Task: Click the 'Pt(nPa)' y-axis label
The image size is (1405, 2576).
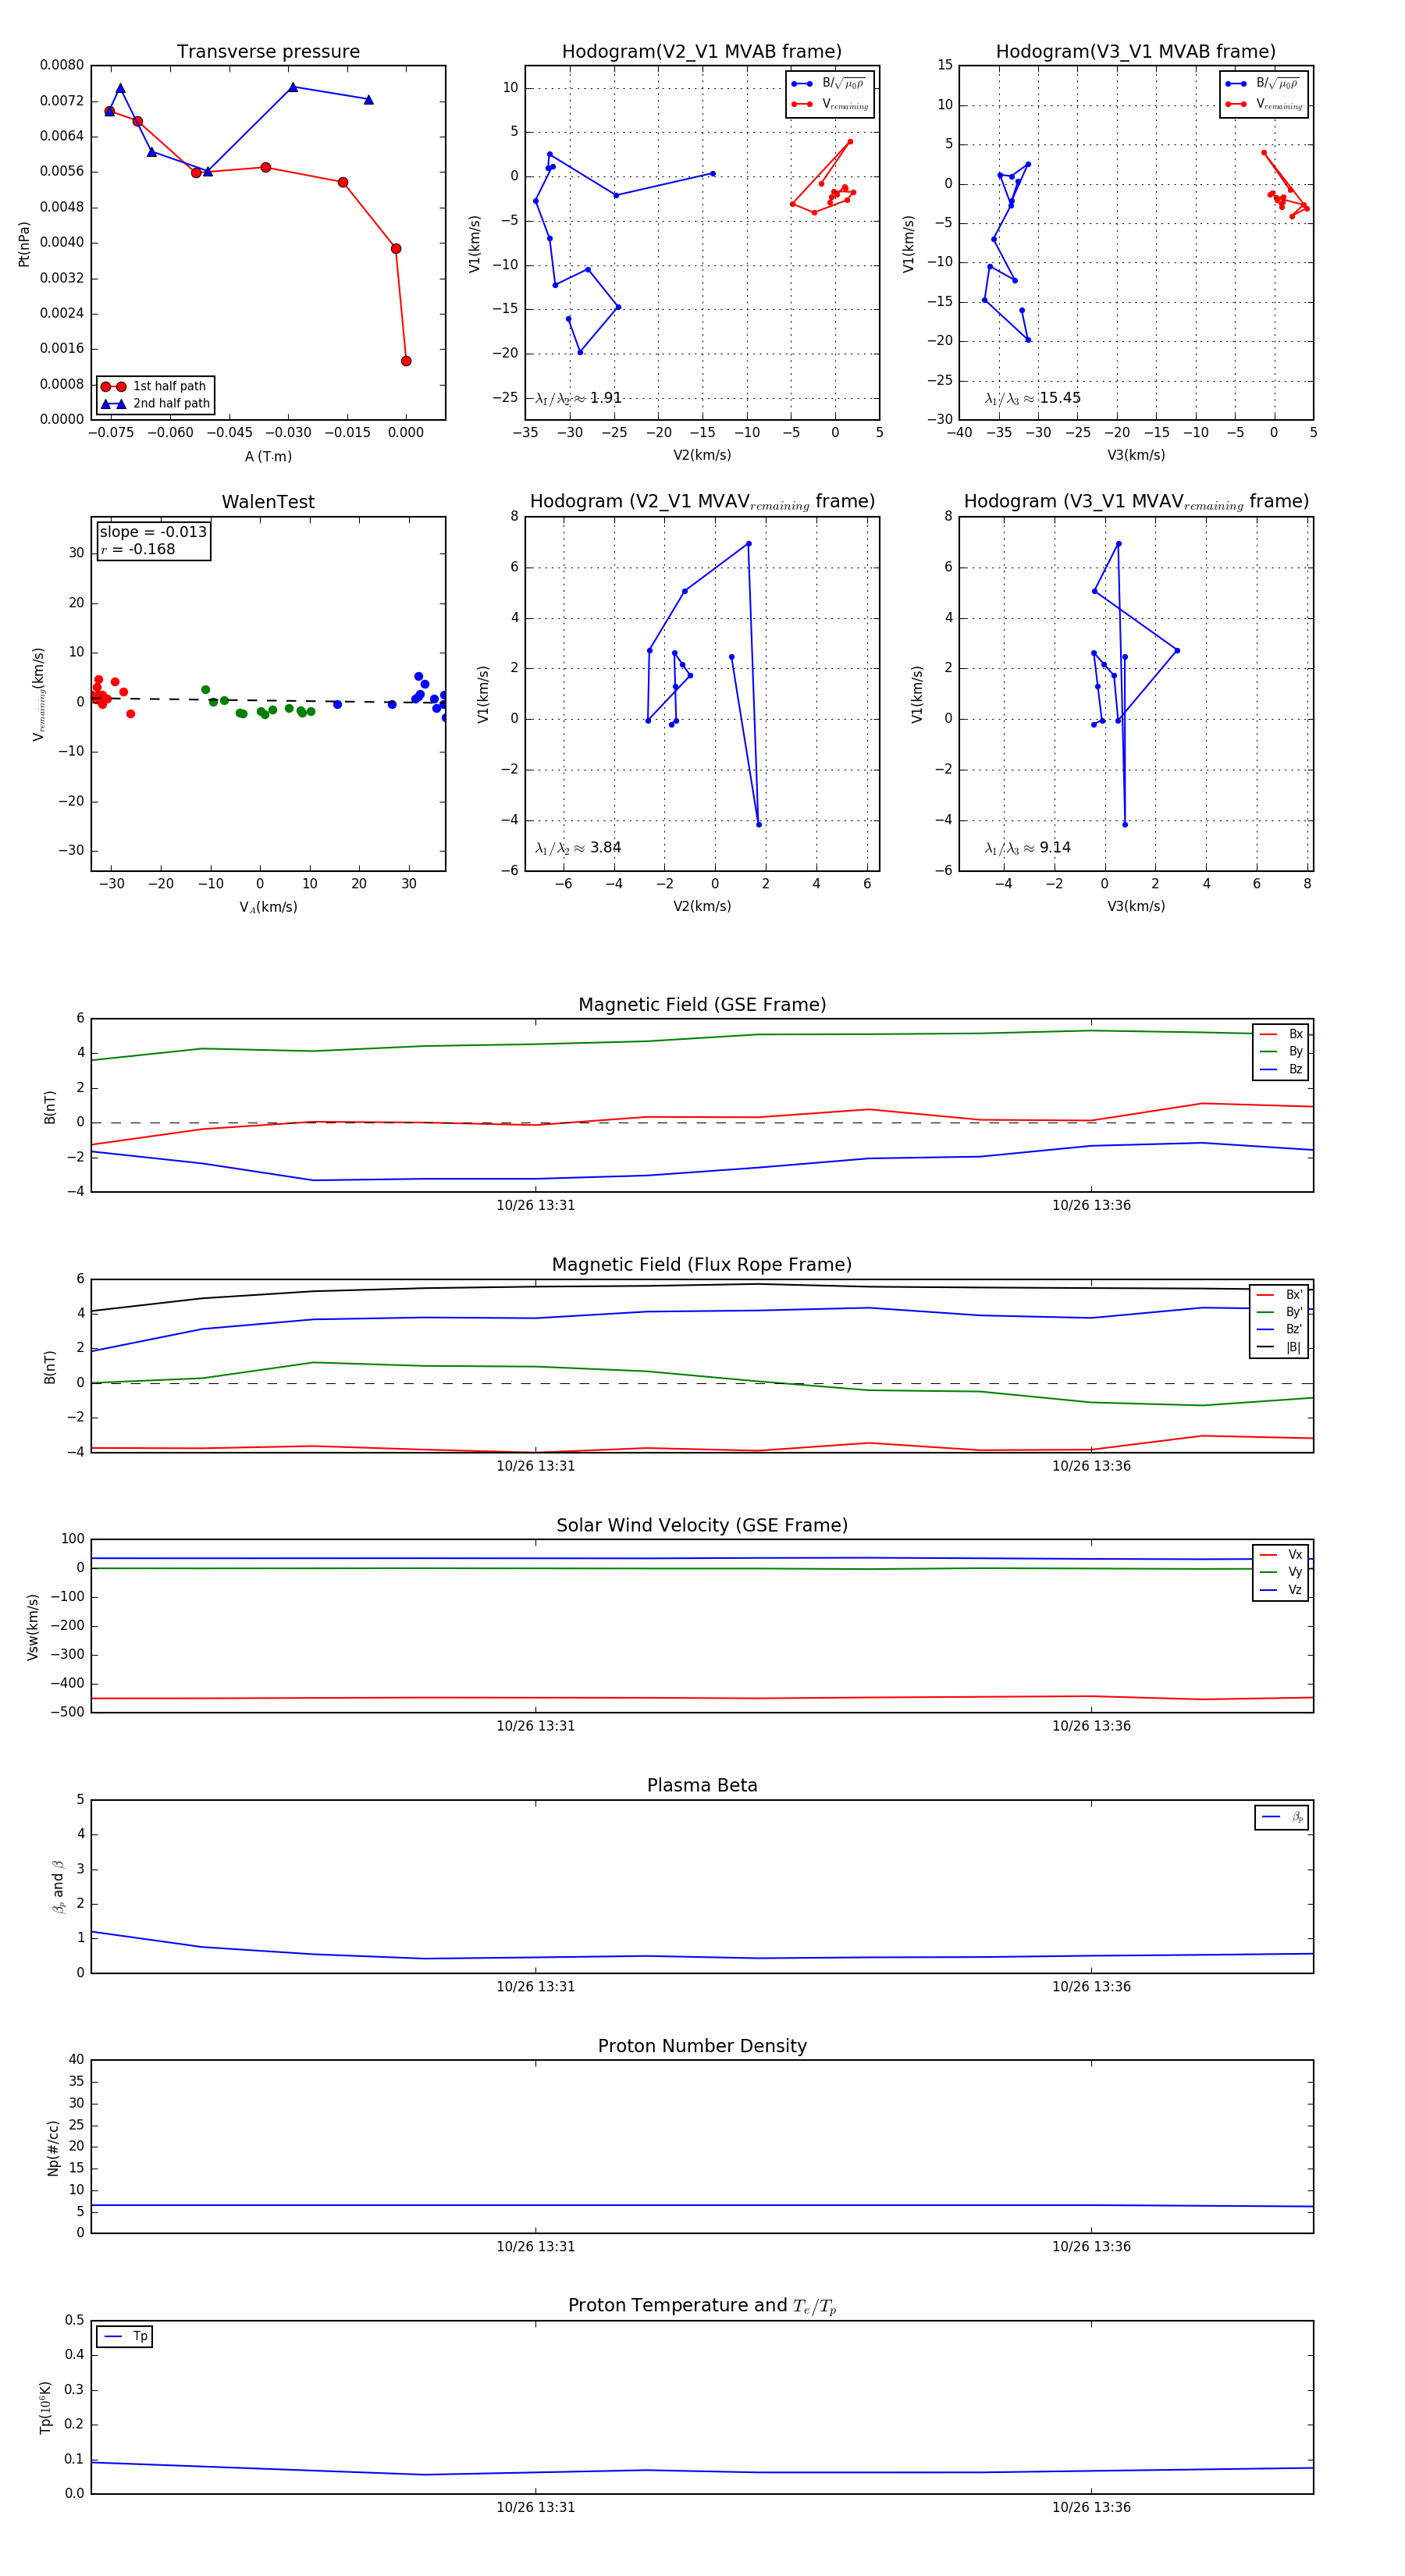Action: (x=24, y=244)
